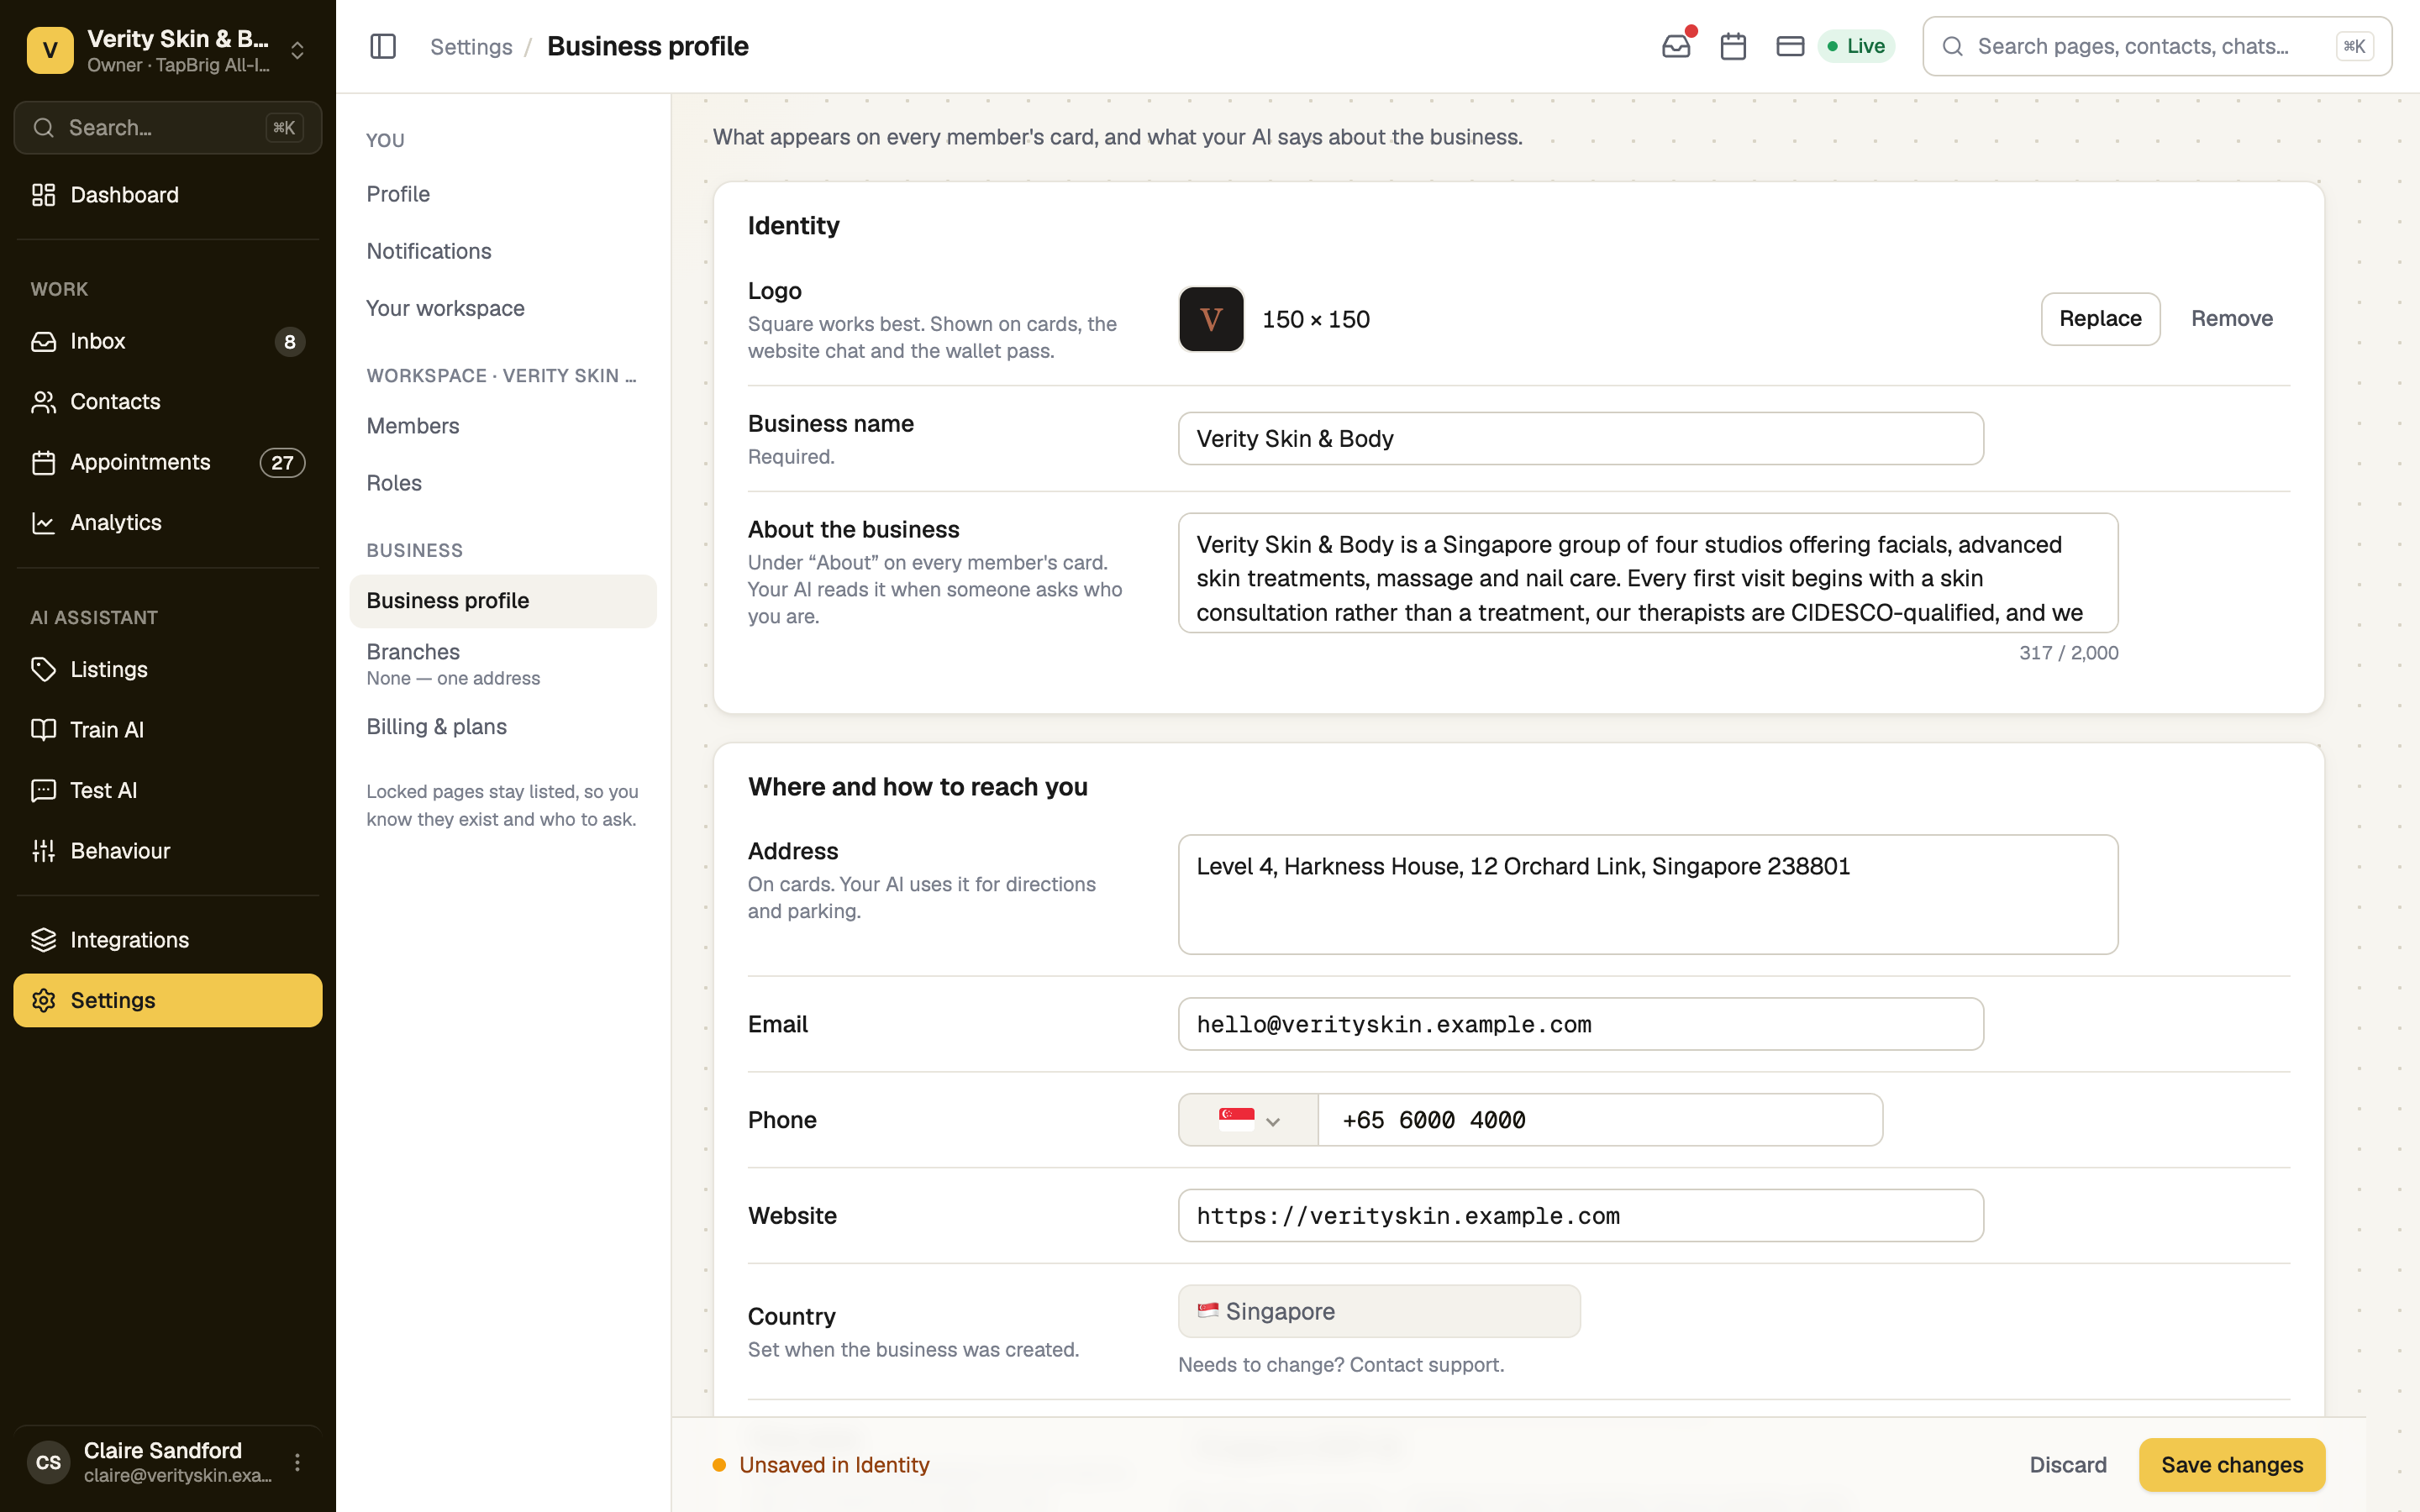Image resolution: width=2420 pixels, height=1512 pixels.
Task: Open the phone country flag dropdown
Action: click(x=1248, y=1120)
